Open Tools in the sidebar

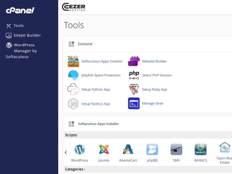(x=18, y=26)
